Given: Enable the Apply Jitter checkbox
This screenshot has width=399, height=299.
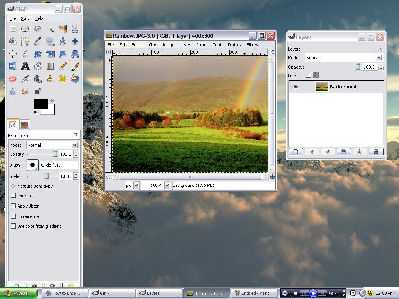Looking at the screenshot, I should (x=13, y=206).
